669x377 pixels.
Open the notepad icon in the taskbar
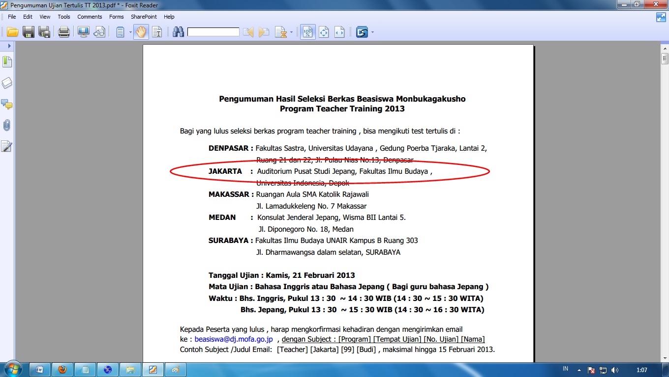coord(85,370)
